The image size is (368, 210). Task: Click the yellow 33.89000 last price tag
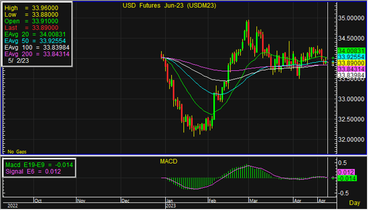click(351, 63)
